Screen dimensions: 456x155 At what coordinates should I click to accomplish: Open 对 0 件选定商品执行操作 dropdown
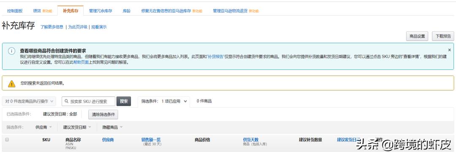click(29, 102)
